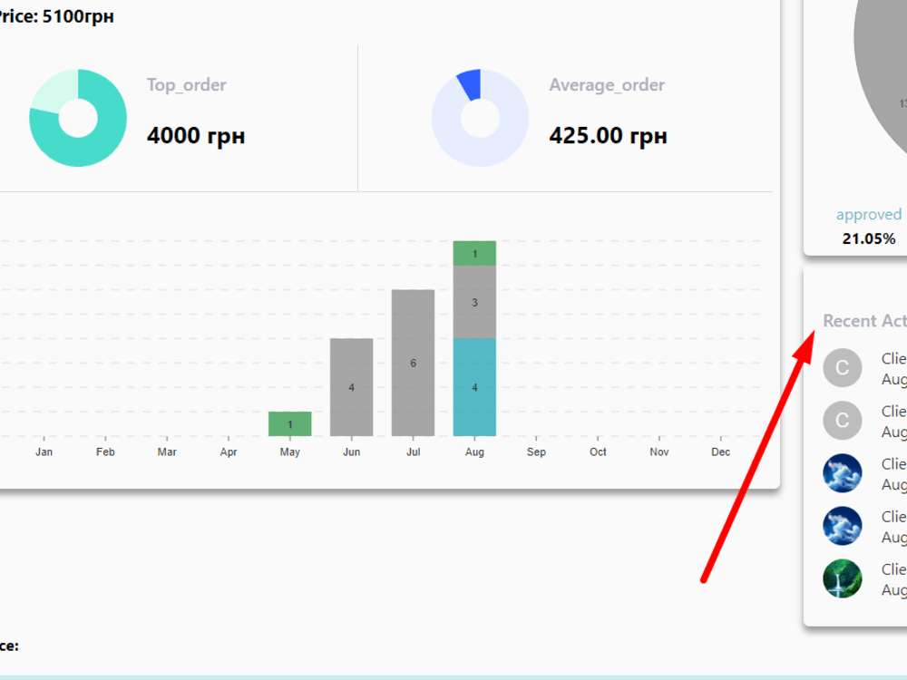Screen dimensions: 907x680
Task: Click the Oct axis label
Action: pos(598,452)
